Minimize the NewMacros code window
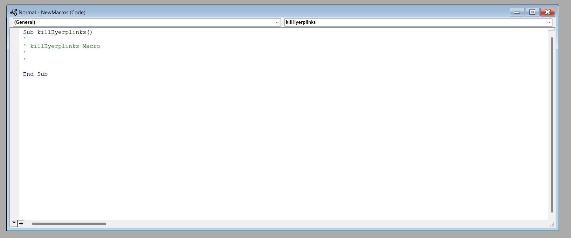 [x=517, y=12]
